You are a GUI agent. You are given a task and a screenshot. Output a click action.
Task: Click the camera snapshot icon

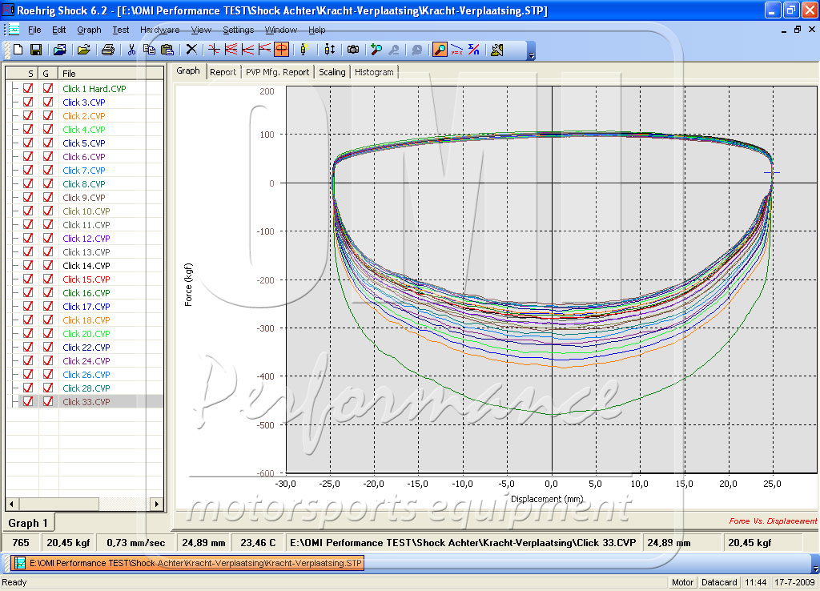pyautogui.click(x=353, y=50)
